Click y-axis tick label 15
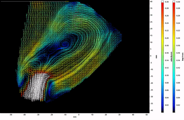This screenshot has height=120, width=184. click(x=151, y=36)
